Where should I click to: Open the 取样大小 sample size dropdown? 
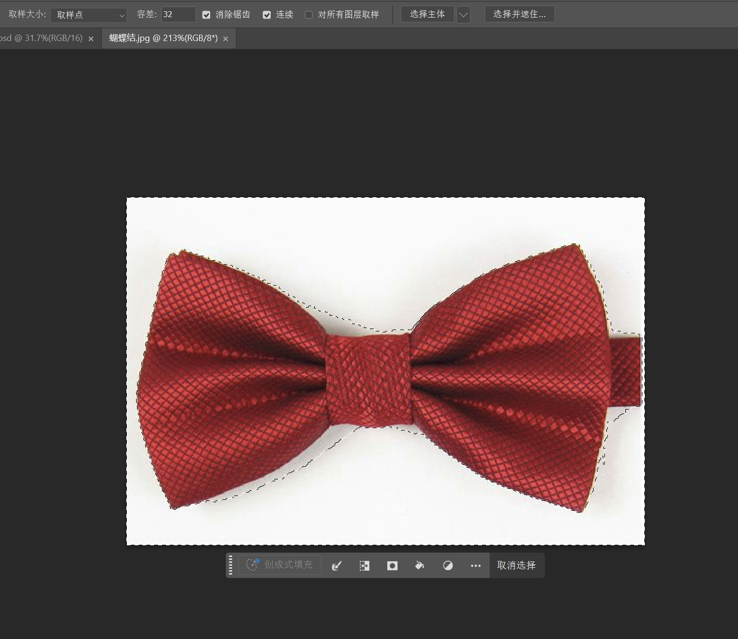click(88, 15)
